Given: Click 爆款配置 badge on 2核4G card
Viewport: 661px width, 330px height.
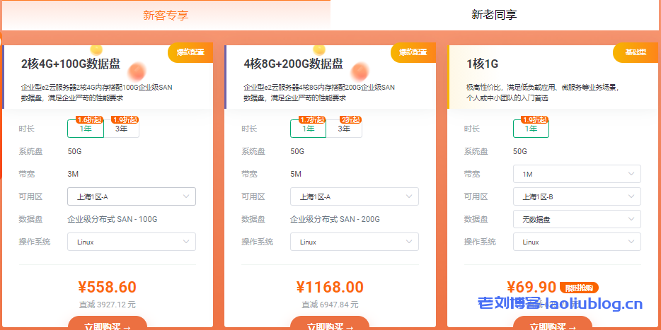Looking at the screenshot, I should click(x=190, y=52).
